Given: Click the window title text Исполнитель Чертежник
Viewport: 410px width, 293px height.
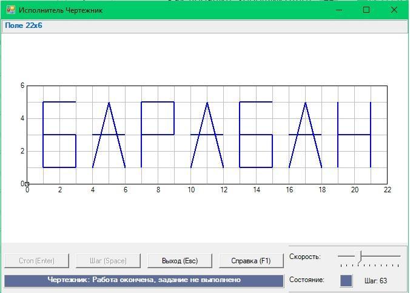Looking at the screenshot, I should (x=61, y=10).
